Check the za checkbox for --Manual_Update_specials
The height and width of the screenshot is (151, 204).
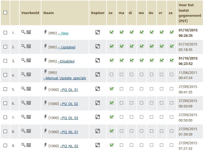(x=172, y=74)
